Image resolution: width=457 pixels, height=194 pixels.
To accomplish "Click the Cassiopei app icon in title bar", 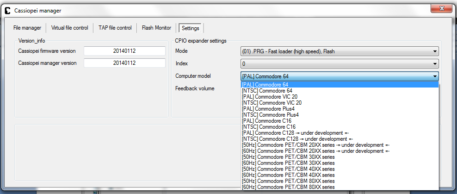I will 7,10.
